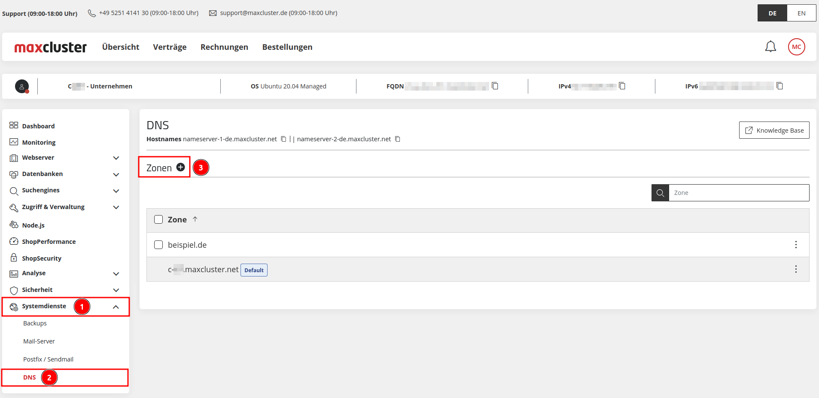Expand Zugriff & Verwaltung chevron
The height and width of the screenshot is (398, 819).
[116, 207]
